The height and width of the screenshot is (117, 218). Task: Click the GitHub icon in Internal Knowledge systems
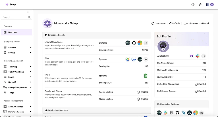pos(134,43)
